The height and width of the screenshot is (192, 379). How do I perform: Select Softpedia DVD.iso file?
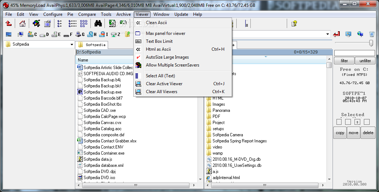click(x=99, y=178)
